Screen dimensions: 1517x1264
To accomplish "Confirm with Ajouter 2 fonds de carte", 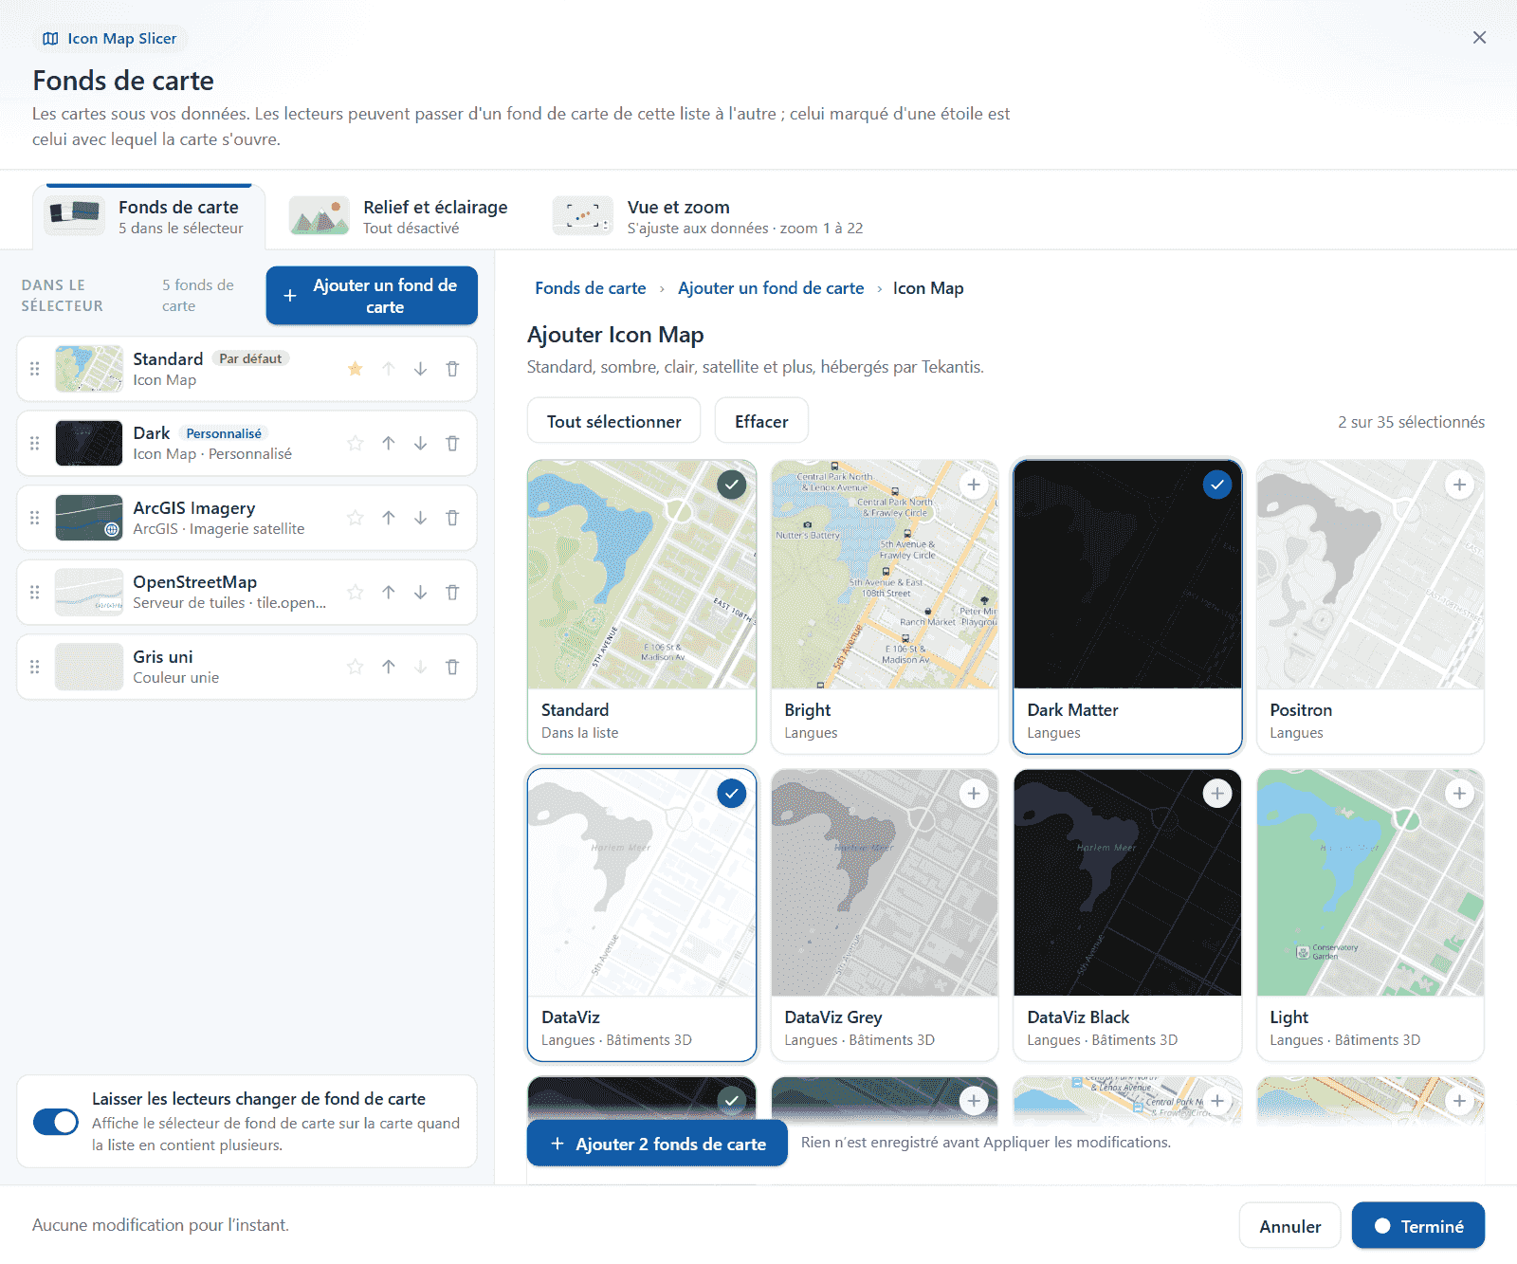I will 658,1144.
